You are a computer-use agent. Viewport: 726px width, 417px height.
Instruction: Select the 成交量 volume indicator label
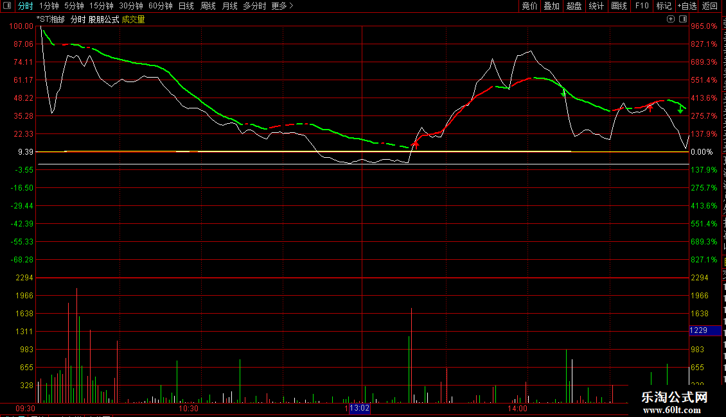(134, 19)
